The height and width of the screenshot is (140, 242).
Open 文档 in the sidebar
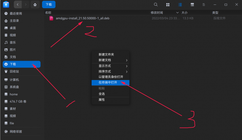22,57
